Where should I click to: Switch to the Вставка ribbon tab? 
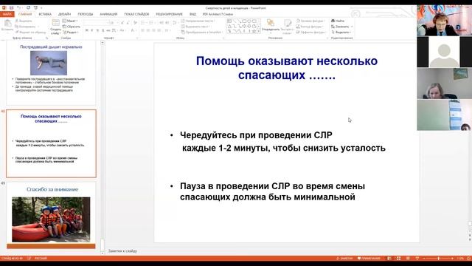pos(45,14)
